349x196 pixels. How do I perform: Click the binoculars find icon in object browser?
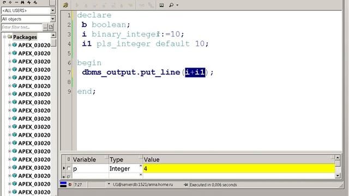[x=22, y=2]
